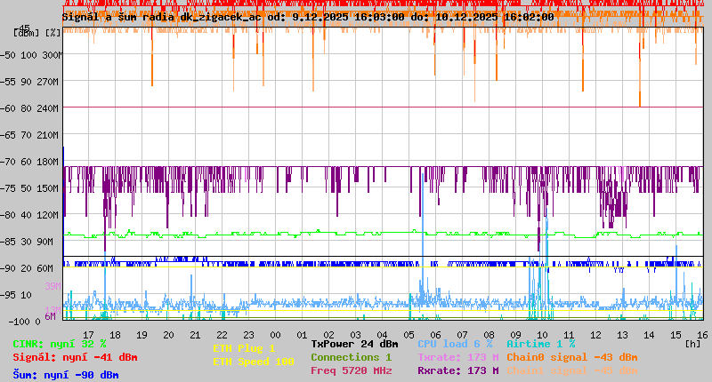The height and width of the screenshot is (382, 712).
Task: Click hour label '07' on time axis
Action: pos(462,335)
